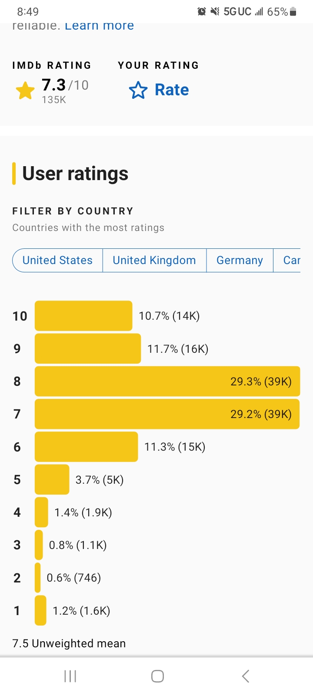Screen dimensions: 313x696
Task: Tap the 1-star rating bar (1.2%)
Action: coord(40,610)
